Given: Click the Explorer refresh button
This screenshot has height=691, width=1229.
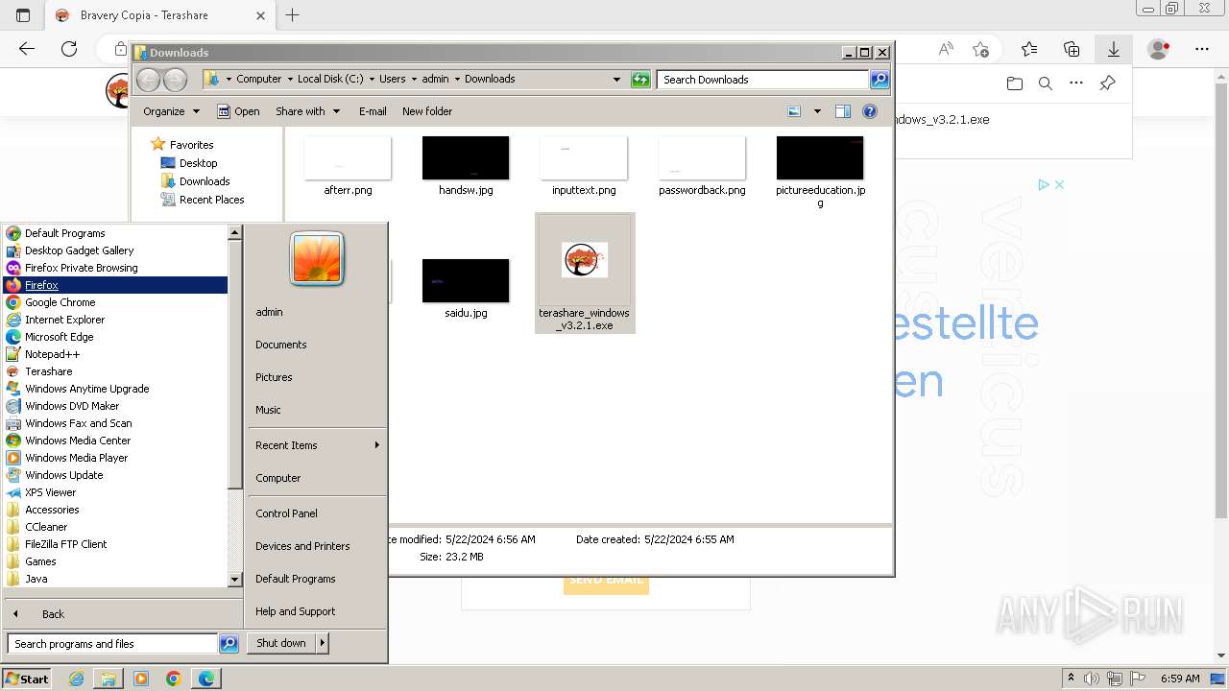Looking at the screenshot, I should pyautogui.click(x=640, y=80).
